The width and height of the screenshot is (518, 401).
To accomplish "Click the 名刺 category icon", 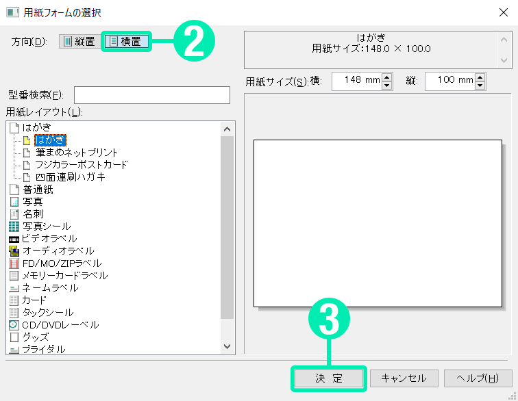I will 14,214.
